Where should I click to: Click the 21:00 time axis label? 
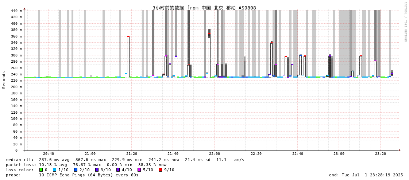click(90, 154)
